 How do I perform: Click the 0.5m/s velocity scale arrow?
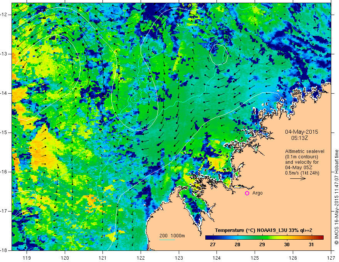pyautogui.click(x=298, y=178)
